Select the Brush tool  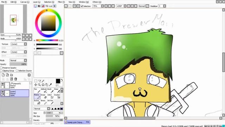click(x=50, y=91)
